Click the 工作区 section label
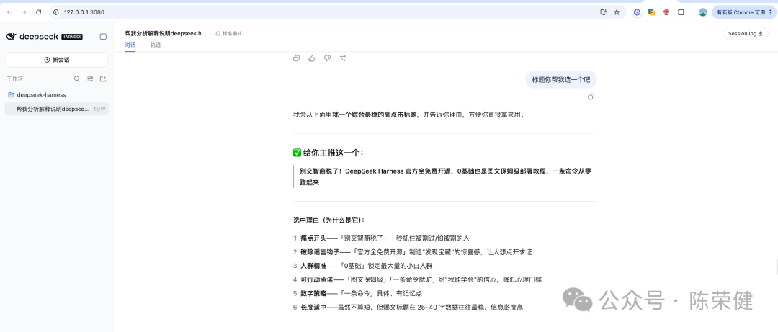 (15, 79)
